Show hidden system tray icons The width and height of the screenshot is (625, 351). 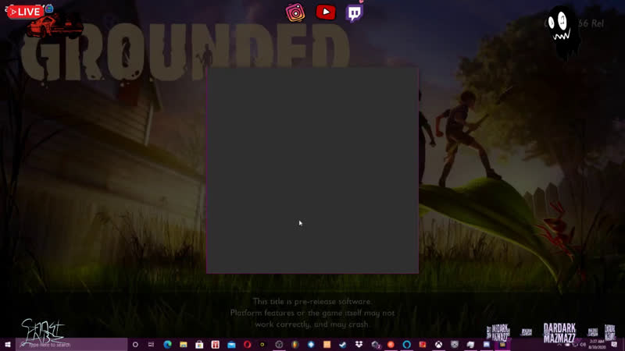pyautogui.click(x=559, y=345)
